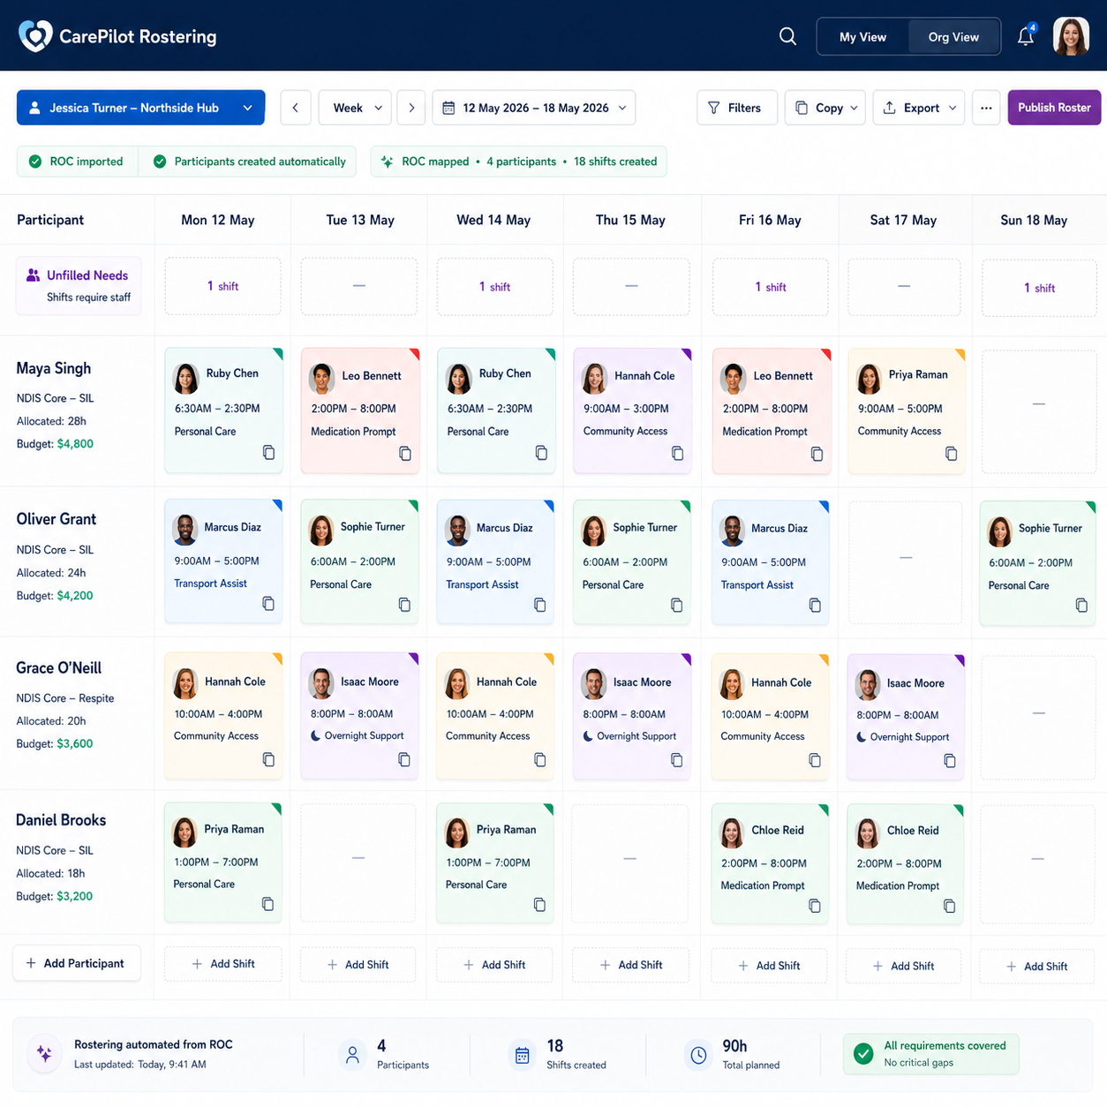
Task: Open Unfilled Needs row label
Action: point(79,285)
